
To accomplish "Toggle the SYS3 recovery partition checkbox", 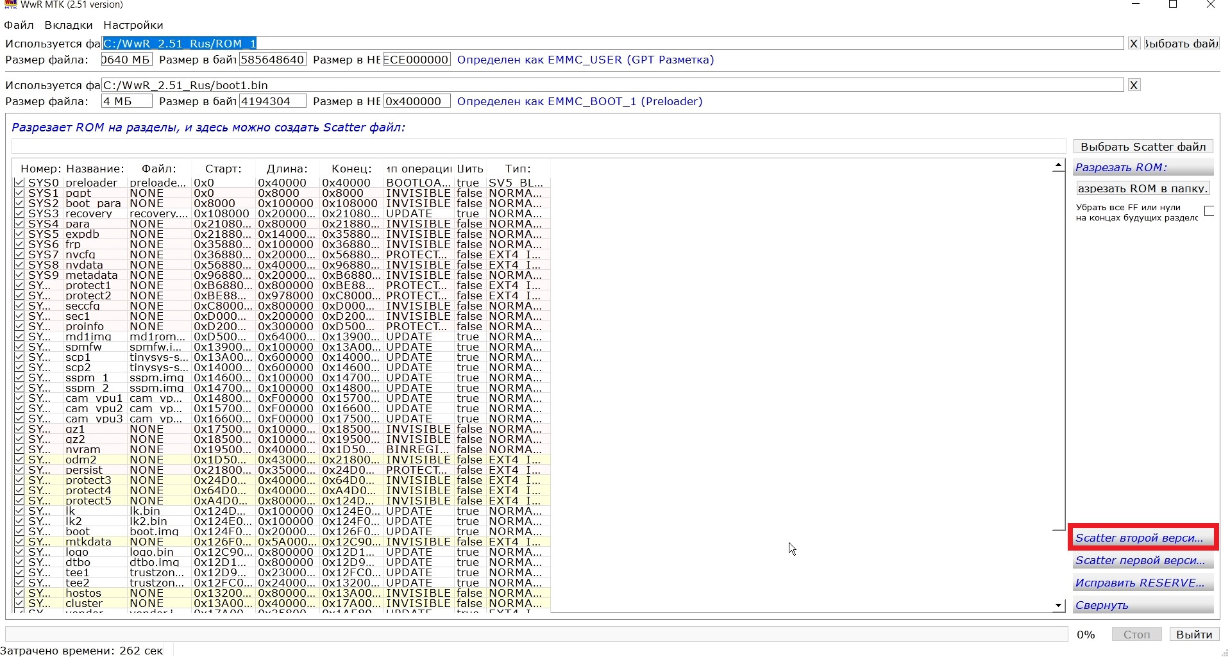I will click(19, 213).
